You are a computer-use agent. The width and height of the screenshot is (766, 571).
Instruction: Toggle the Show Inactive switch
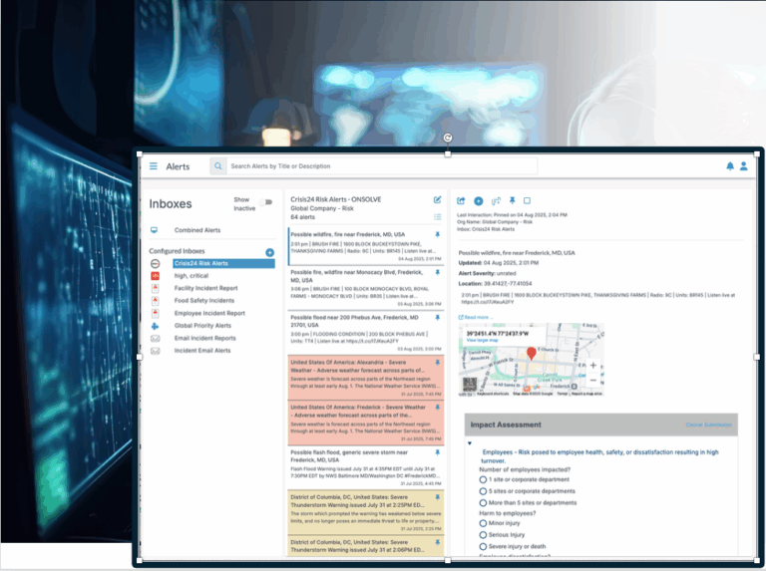click(x=266, y=202)
